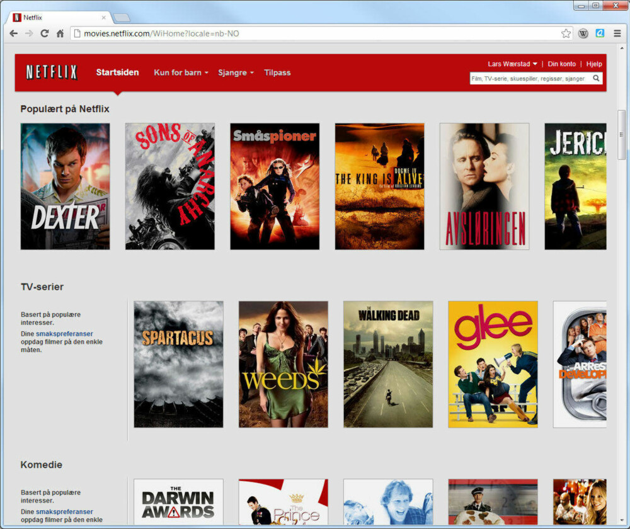Image resolution: width=630 pixels, height=529 pixels.
Task: Click the blue extension icon in toolbar
Action: pos(600,33)
